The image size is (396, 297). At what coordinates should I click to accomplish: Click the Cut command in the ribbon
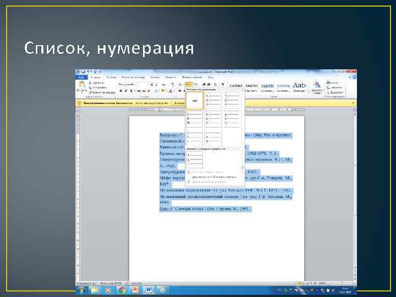coord(96,83)
